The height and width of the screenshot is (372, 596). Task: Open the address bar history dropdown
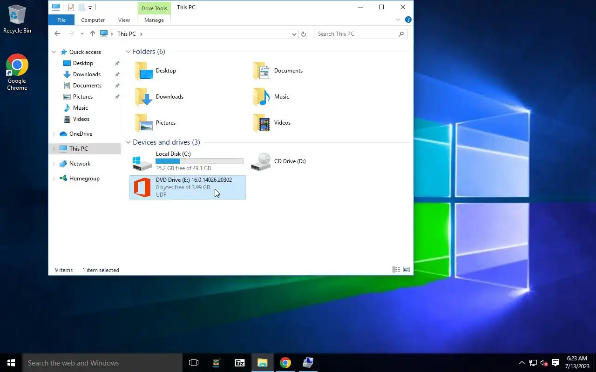(x=294, y=34)
